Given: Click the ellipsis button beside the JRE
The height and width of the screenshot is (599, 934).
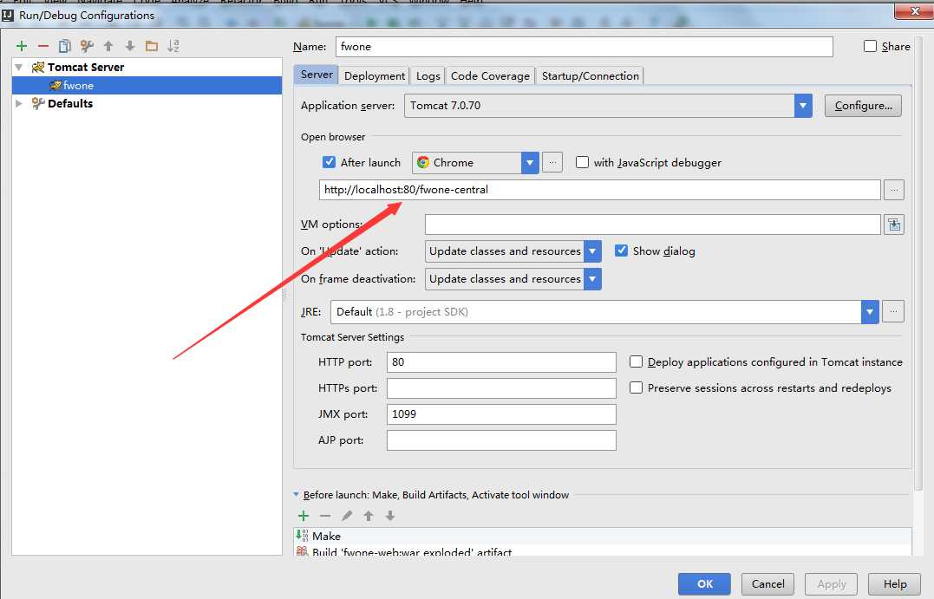Looking at the screenshot, I should click(x=893, y=311).
